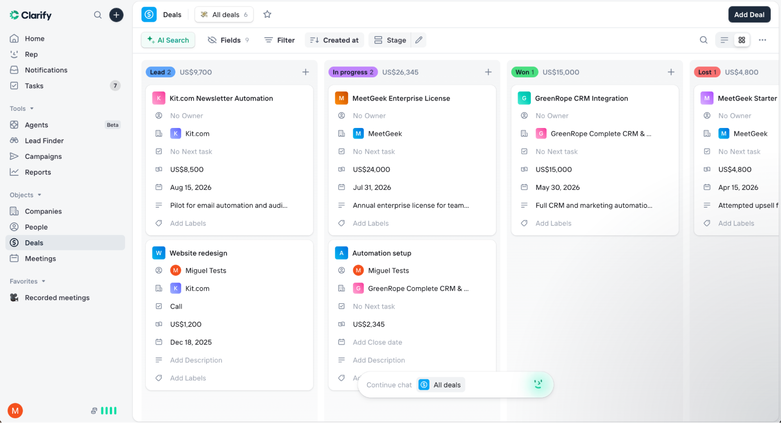Image resolution: width=781 pixels, height=423 pixels.
Task: Click the dark plus create button
Action: point(116,15)
